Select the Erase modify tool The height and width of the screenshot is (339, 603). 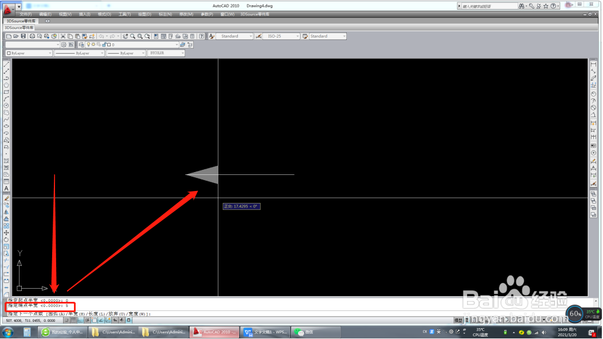pyautogui.click(x=6, y=198)
